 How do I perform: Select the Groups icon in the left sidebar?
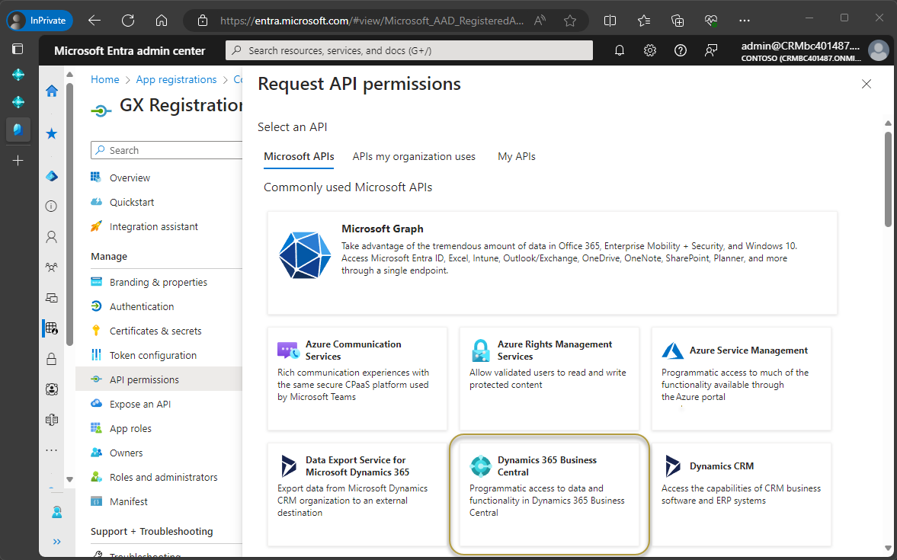click(52, 267)
